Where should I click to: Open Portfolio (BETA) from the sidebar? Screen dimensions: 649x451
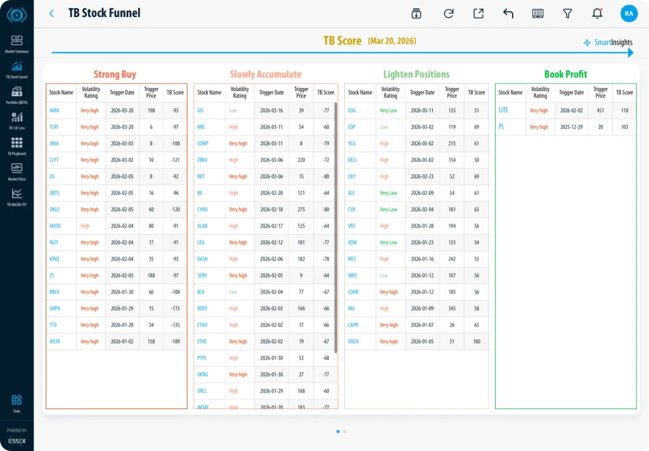coord(16,95)
